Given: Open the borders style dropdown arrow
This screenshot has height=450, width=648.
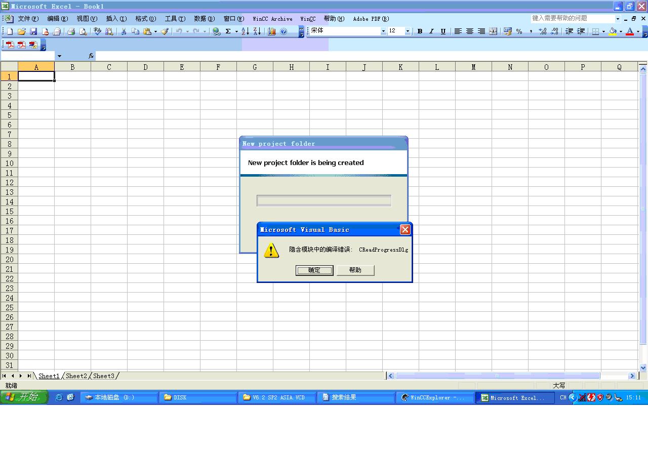Looking at the screenshot, I should (x=603, y=31).
